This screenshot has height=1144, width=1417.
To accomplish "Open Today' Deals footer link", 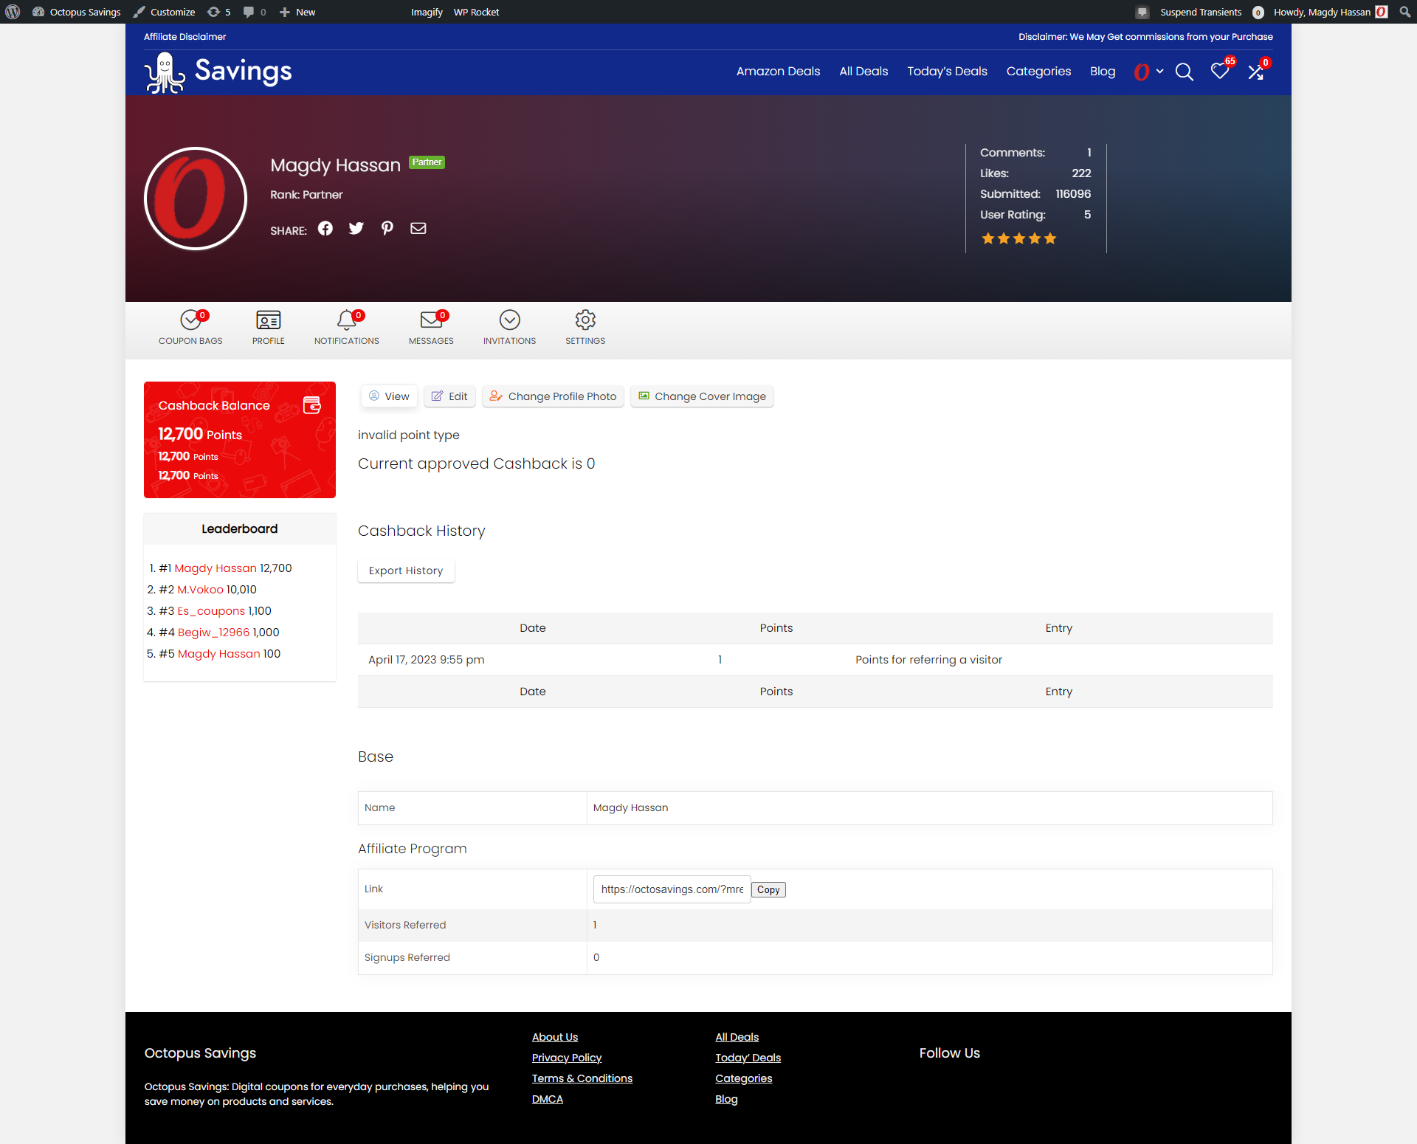I will [x=748, y=1058].
